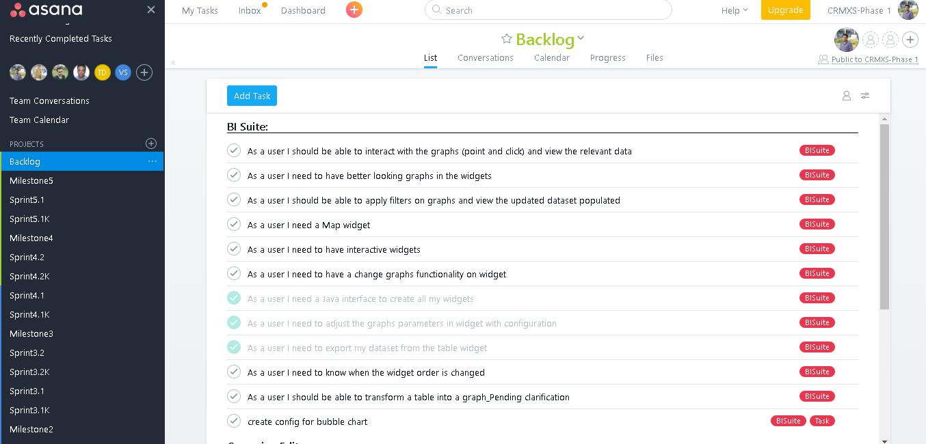Open the Conversations tab
Image resolution: width=926 pixels, height=444 pixels.
(x=486, y=58)
